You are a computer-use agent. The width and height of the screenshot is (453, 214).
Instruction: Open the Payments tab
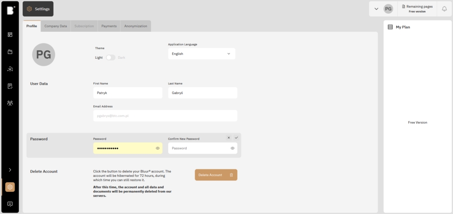(x=109, y=26)
